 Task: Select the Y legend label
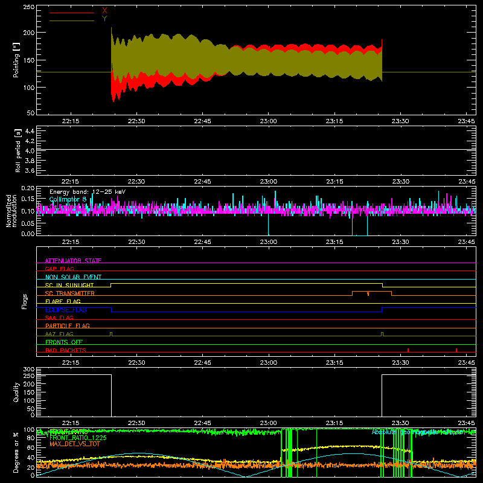104,19
